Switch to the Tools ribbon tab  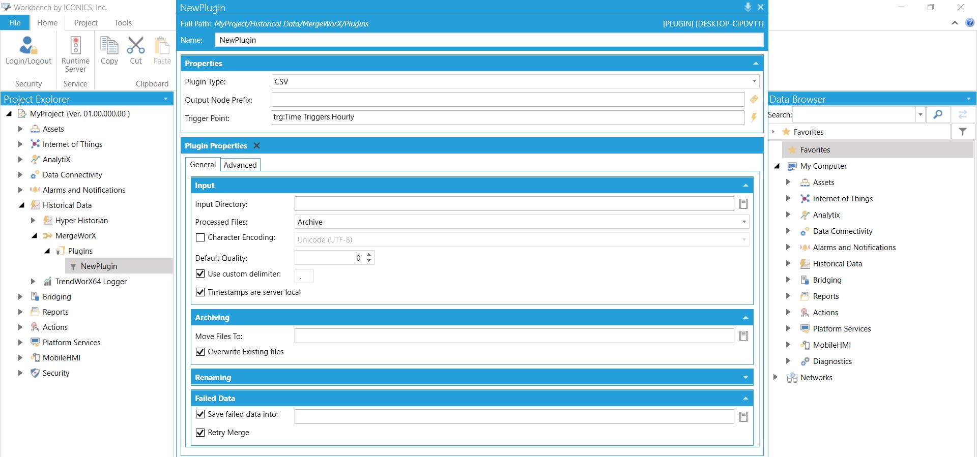123,23
